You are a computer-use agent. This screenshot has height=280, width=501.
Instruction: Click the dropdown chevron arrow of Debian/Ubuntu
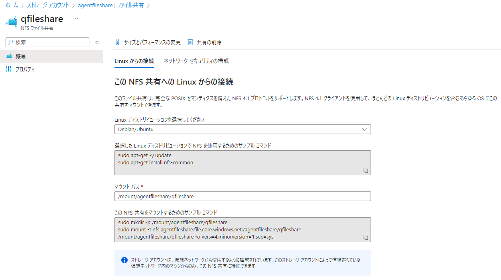tap(365, 129)
